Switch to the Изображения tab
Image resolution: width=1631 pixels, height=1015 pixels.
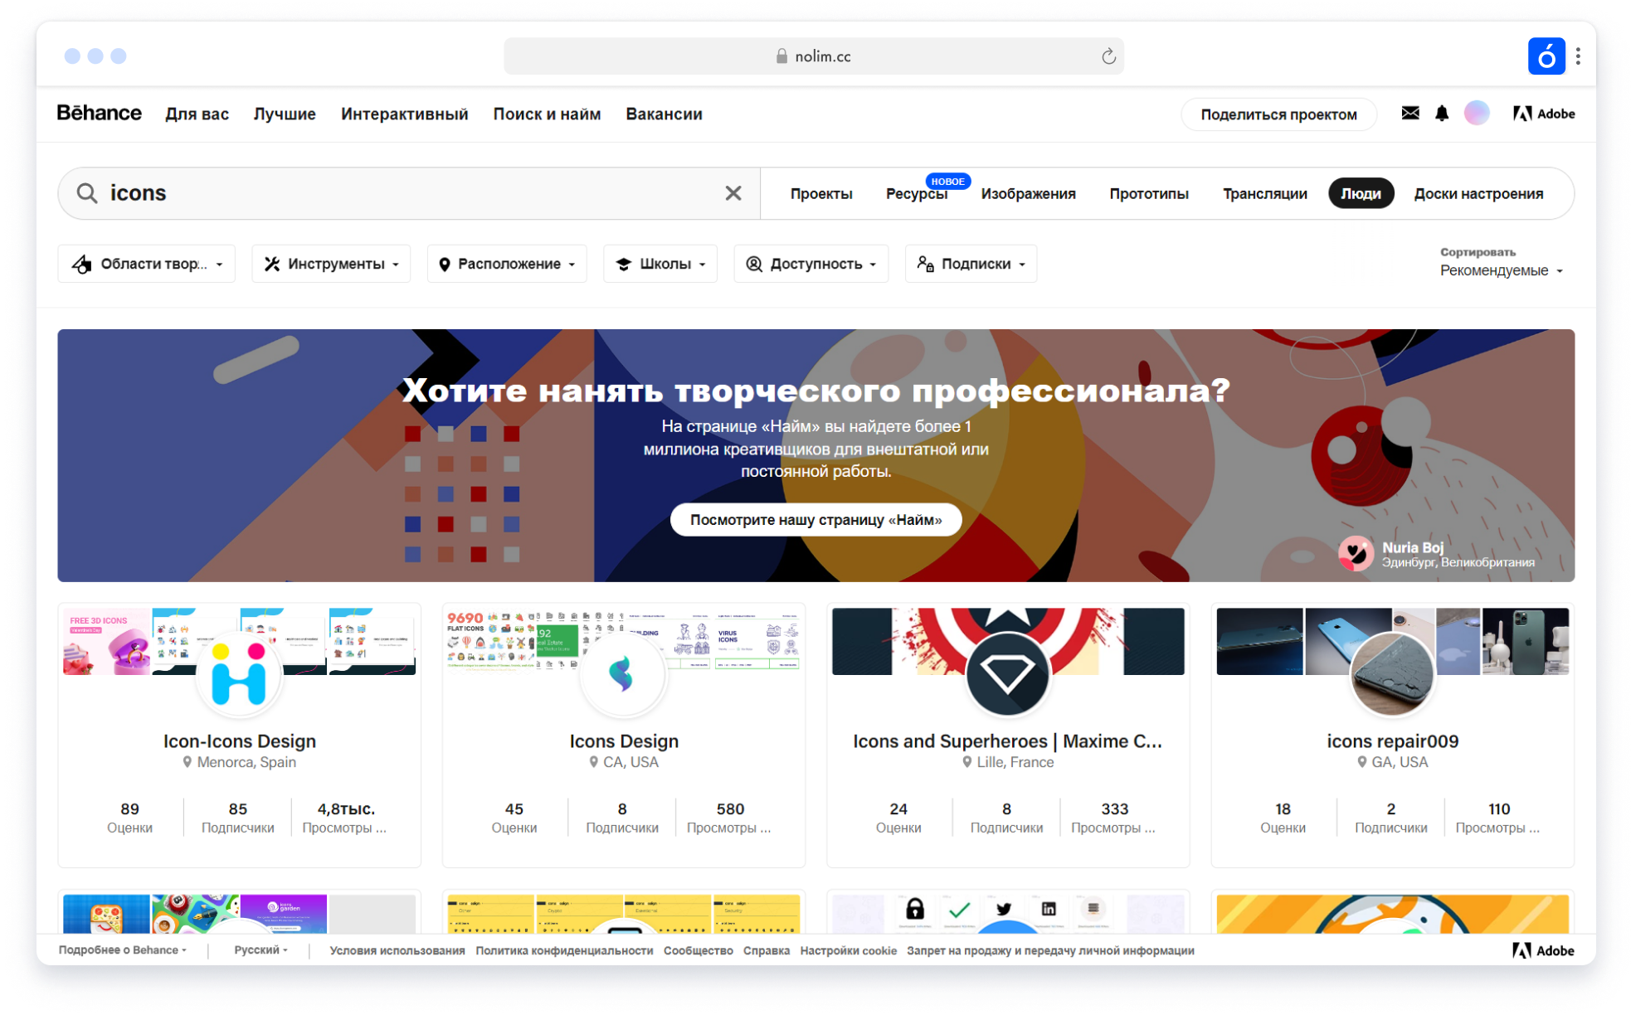pos(1029,193)
